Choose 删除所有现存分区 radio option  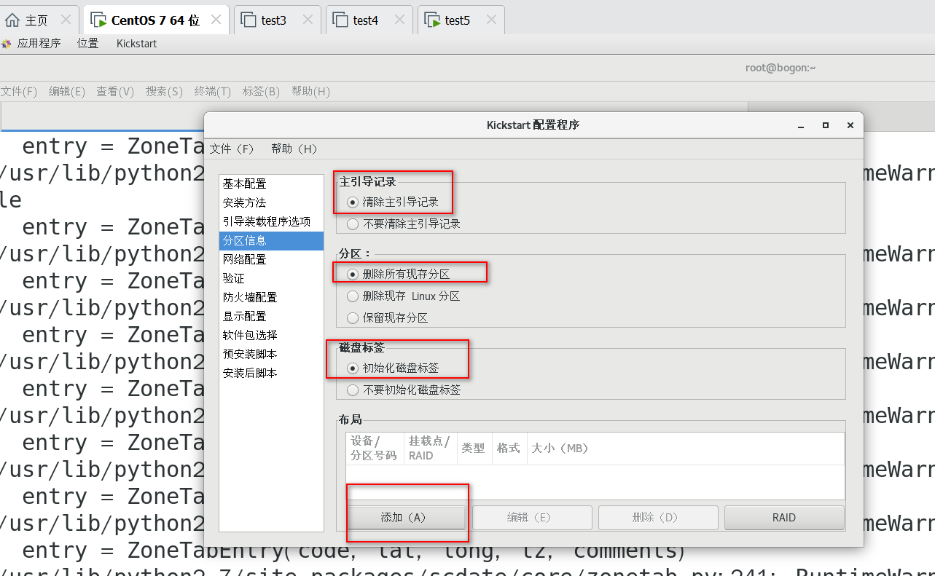pos(399,275)
